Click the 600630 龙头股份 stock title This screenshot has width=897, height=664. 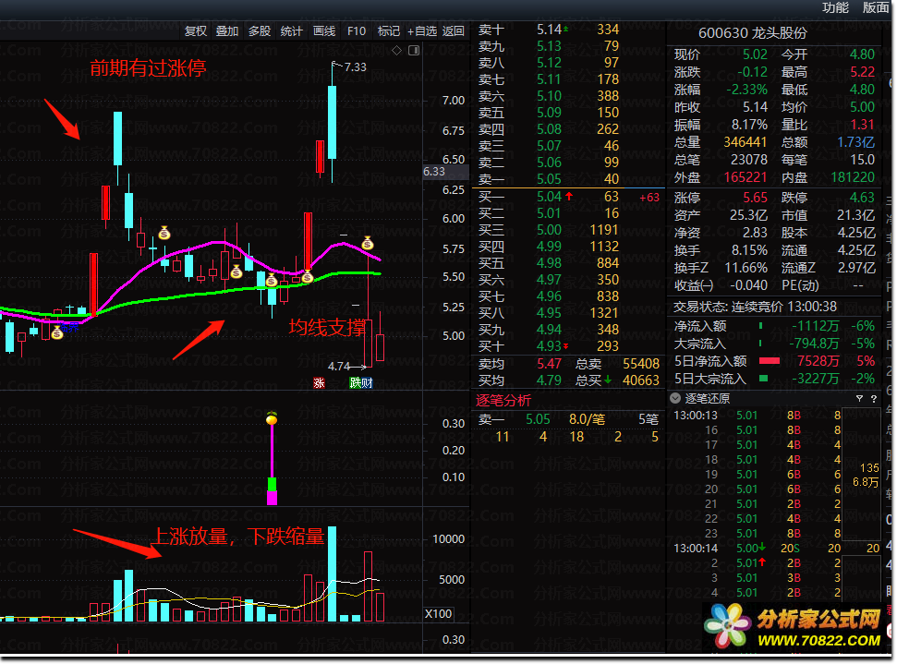pos(752,33)
